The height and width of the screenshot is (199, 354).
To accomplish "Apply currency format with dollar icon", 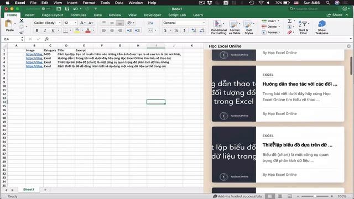I will point(165,30).
